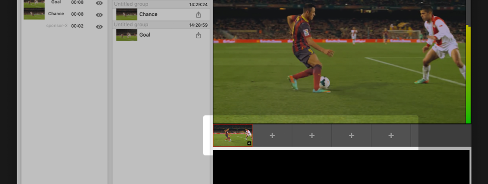Viewport: 488px width, 184px height.
Task: Add an angle in second plus slot
Action: click(312, 135)
